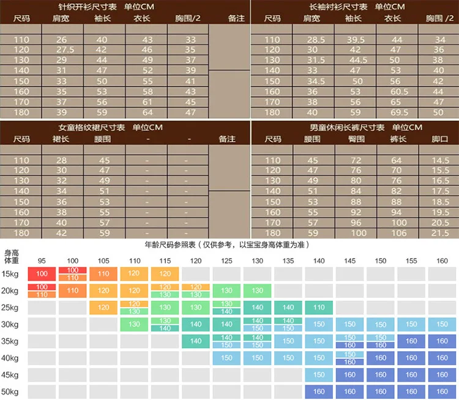This screenshot has width=459, height=400.
Task: Click the 45kg weight row label
Action: point(10,375)
